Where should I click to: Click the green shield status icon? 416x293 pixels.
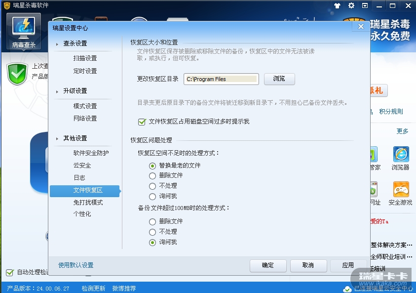click(17, 74)
